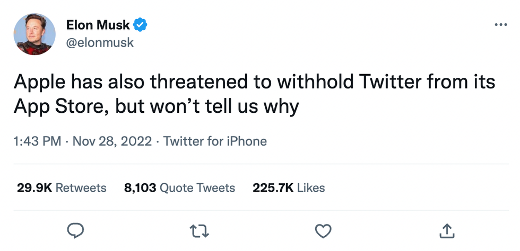Open the Twitter for iPhone source link
The height and width of the screenshot is (251, 520).
coord(215,141)
